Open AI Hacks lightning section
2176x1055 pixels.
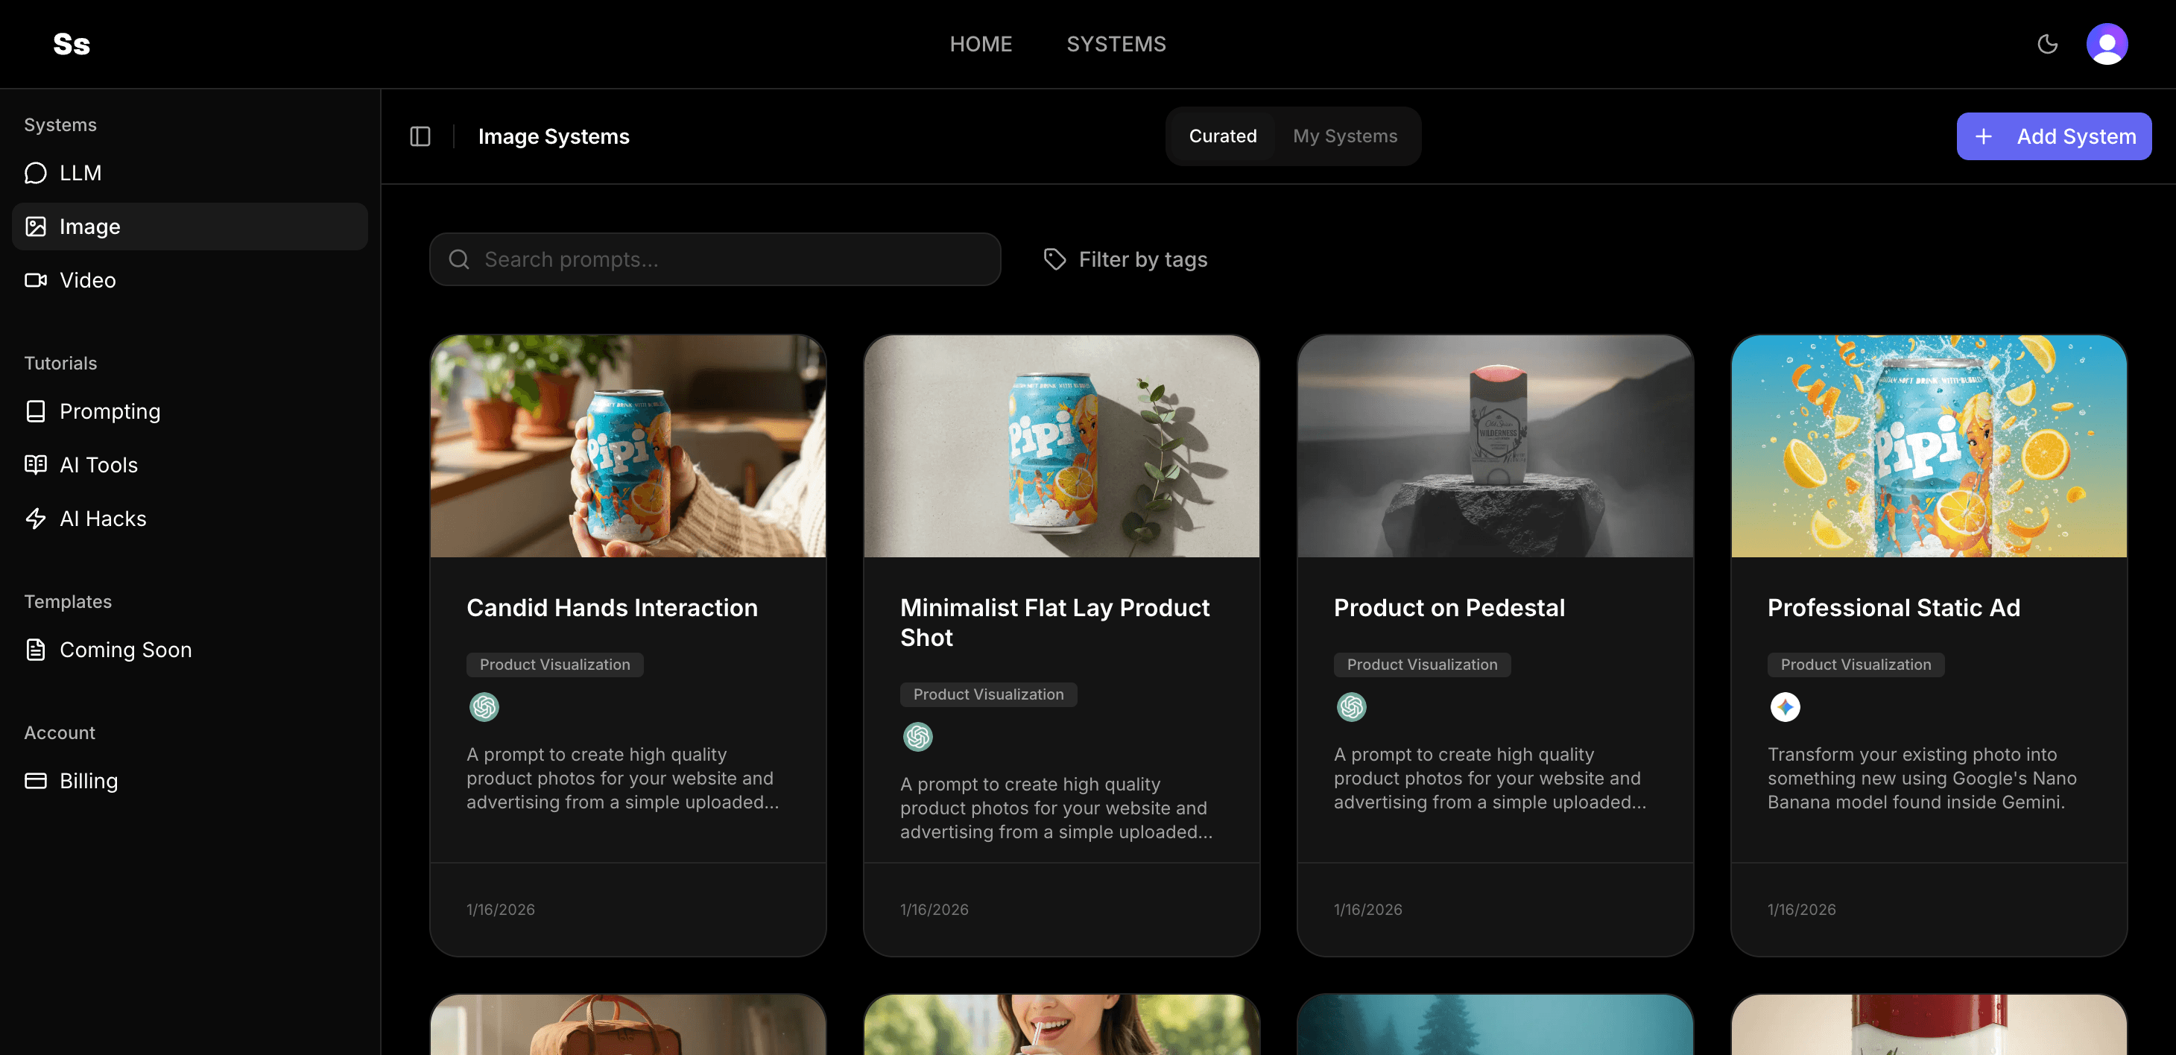click(102, 519)
